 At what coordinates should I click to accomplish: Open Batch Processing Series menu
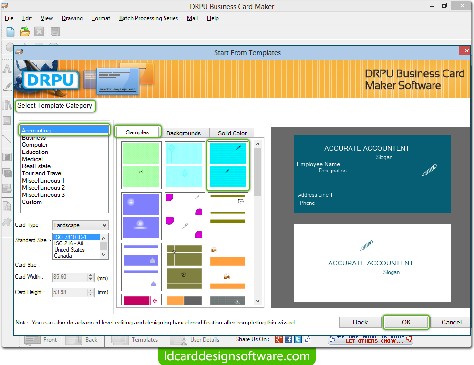click(x=148, y=18)
